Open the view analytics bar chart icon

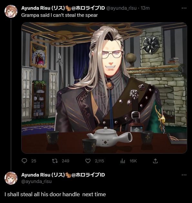(x=123, y=161)
